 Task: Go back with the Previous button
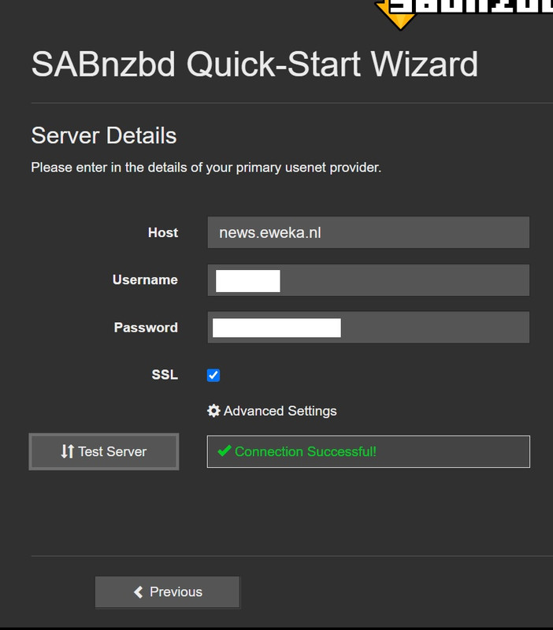click(167, 592)
